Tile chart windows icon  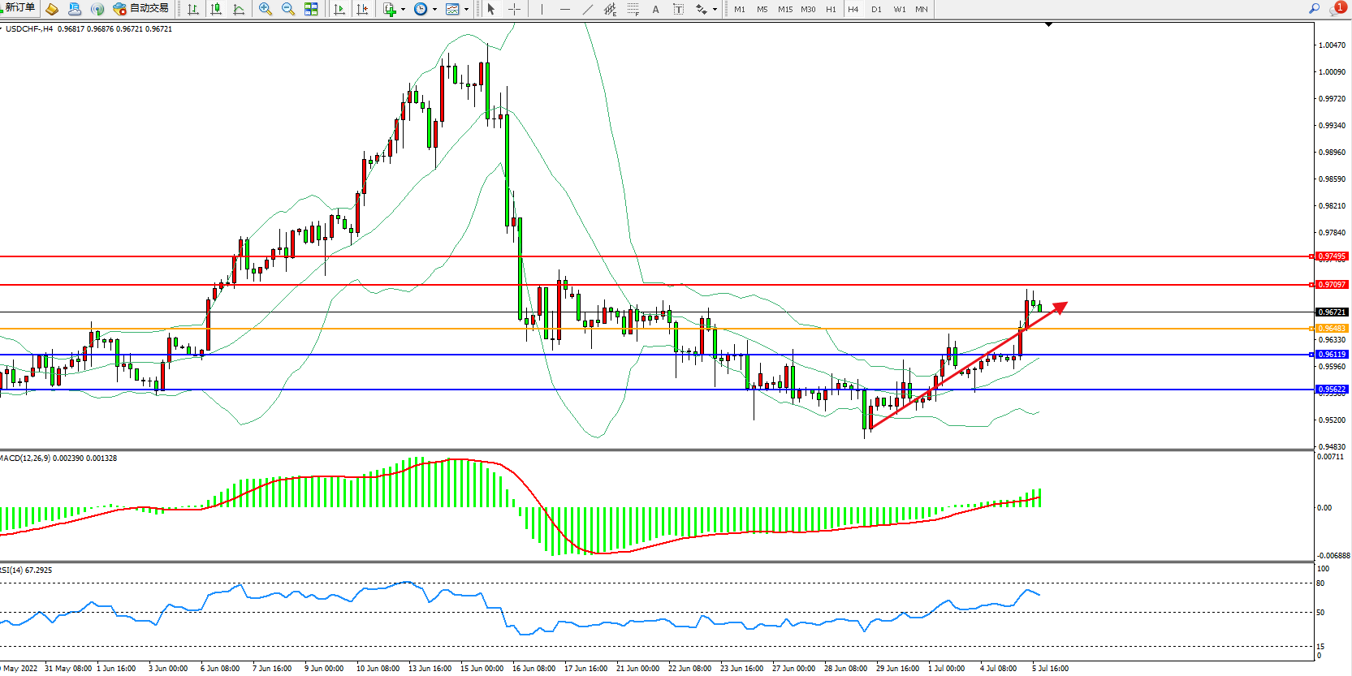pyautogui.click(x=311, y=10)
